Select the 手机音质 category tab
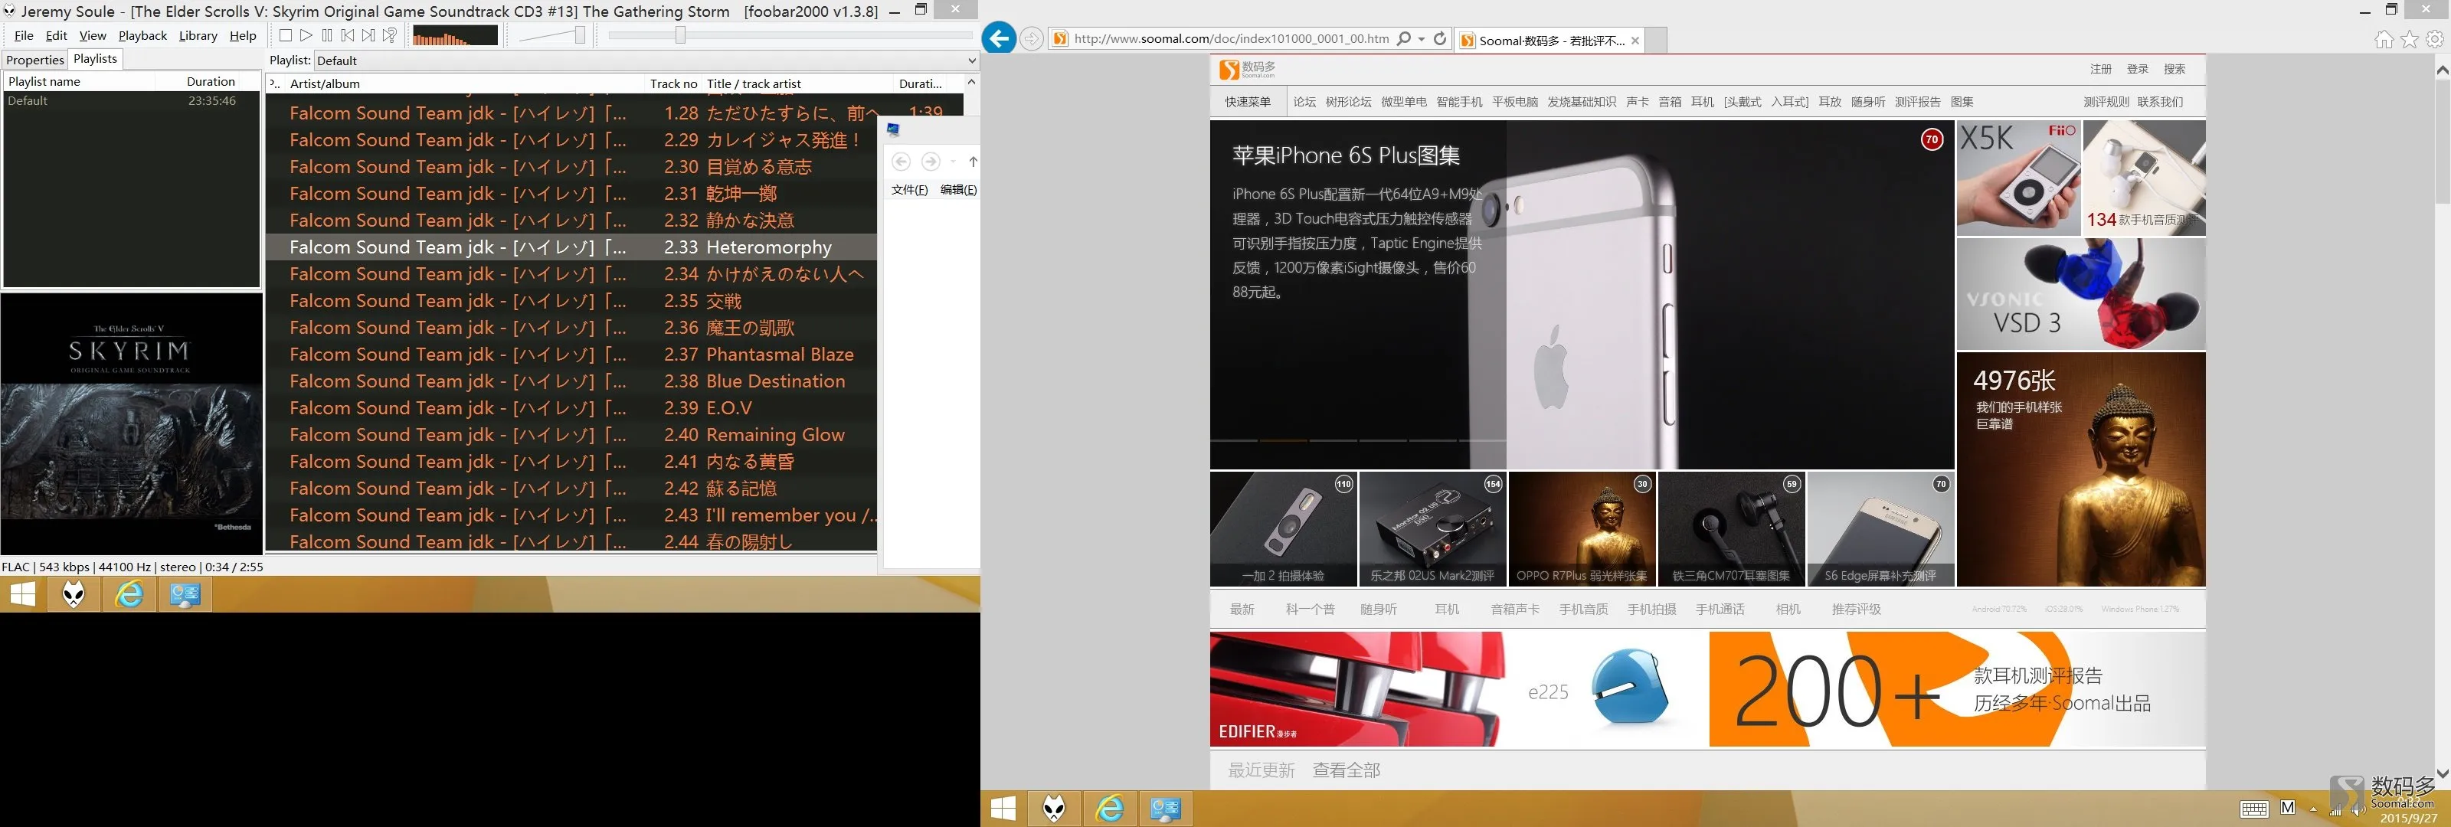Screen dimensions: 2451x827 [x=1583, y=609]
